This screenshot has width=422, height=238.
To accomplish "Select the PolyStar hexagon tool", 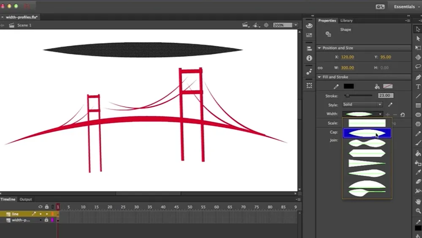I will (x=418, y=124).
